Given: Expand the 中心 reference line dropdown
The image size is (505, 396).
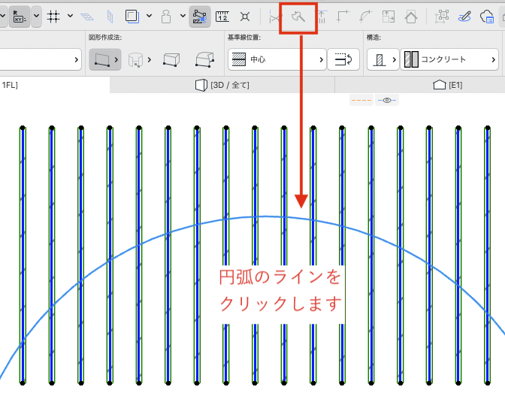Looking at the screenshot, I should tap(277, 59).
